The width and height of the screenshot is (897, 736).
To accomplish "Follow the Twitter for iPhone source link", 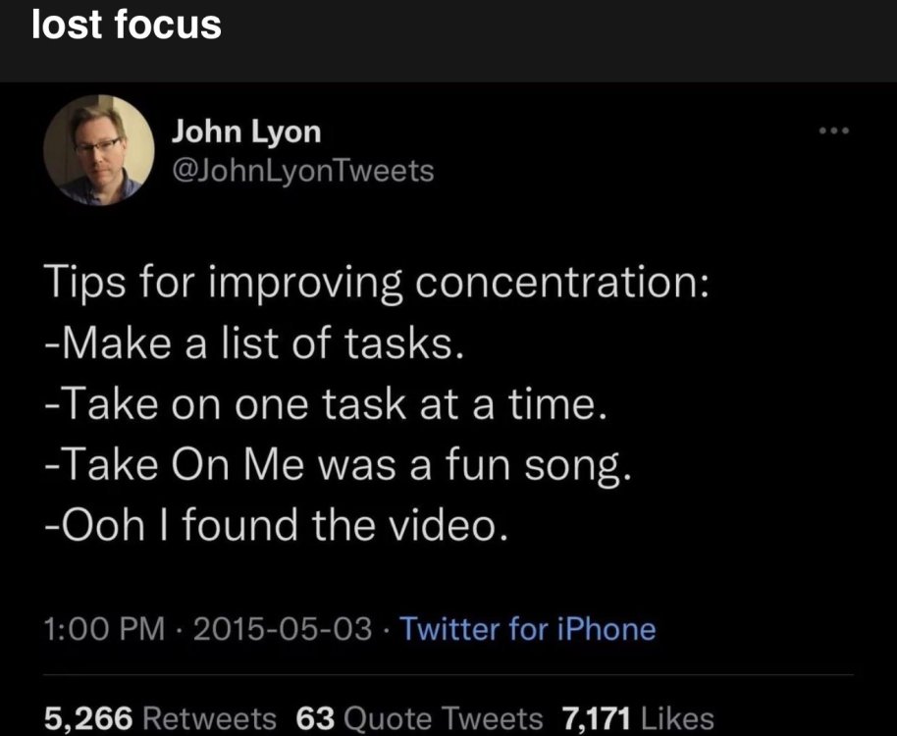I will [527, 629].
